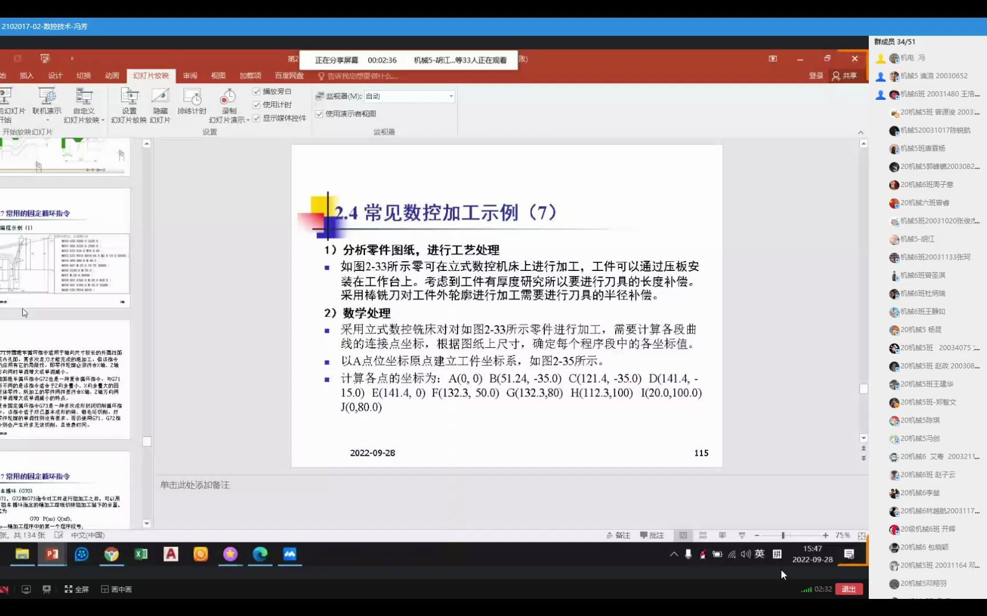Open the 动画 ribbon tab

[x=112, y=76]
